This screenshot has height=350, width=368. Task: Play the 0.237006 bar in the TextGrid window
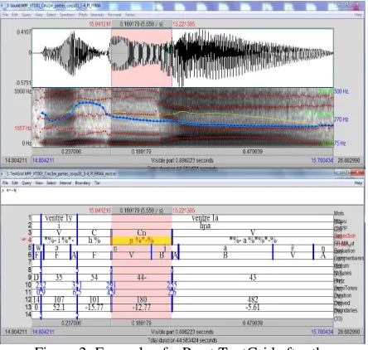click(x=71, y=323)
